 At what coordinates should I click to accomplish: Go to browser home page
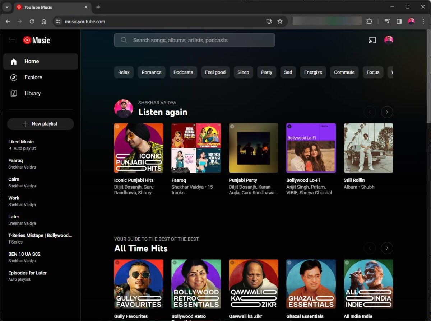(44, 22)
